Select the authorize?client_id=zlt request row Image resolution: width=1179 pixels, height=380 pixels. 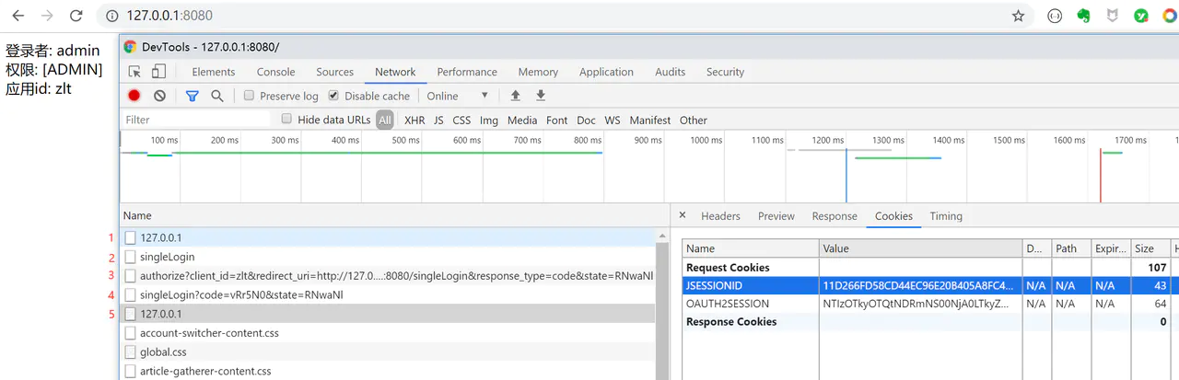coord(388,276)
